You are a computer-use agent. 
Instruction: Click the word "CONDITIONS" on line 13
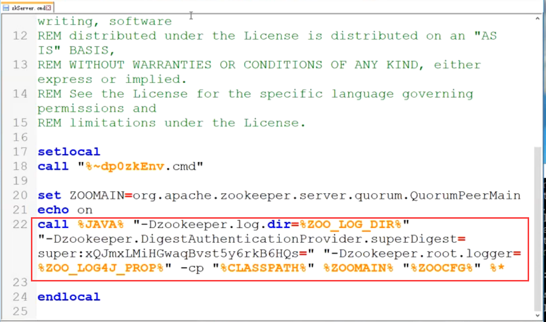click(283, 65)
